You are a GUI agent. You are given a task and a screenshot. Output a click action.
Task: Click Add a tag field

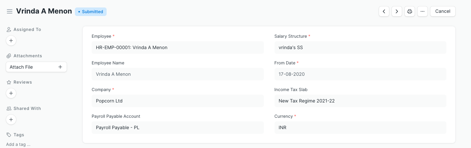pos(18,144)
